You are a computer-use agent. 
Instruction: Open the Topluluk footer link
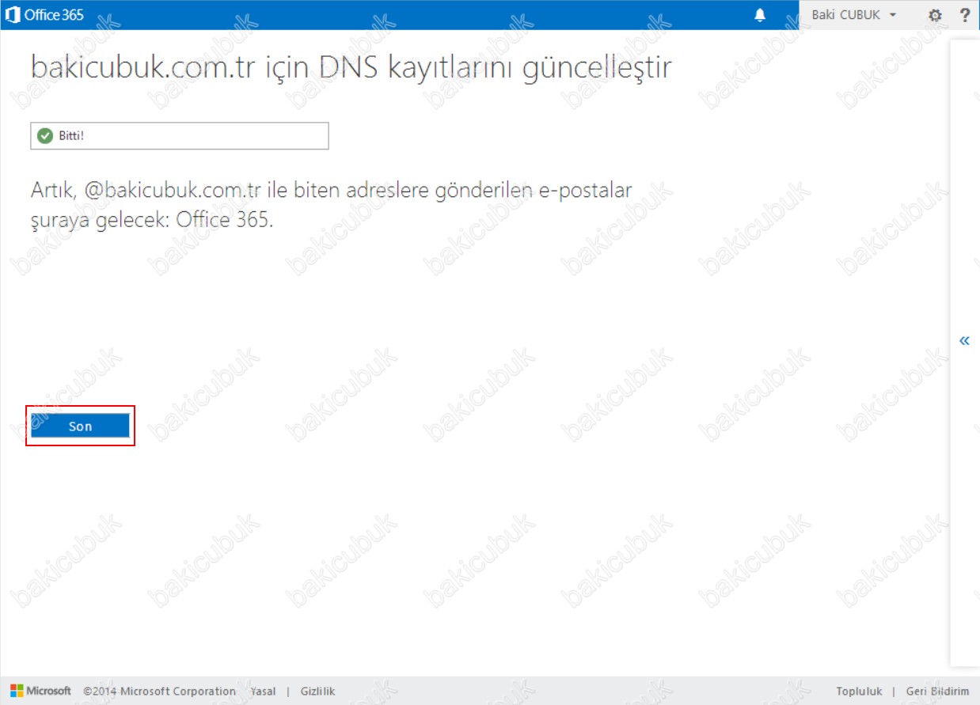click(859, 691)
